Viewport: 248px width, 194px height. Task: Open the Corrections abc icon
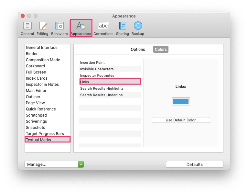pos(103,26)
